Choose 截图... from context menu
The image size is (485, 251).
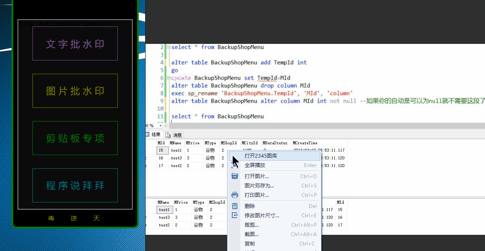(x=275, y=234)
